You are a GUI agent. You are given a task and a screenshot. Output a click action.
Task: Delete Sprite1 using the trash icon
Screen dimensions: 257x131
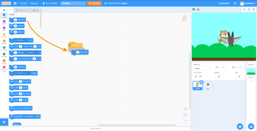[x=201, y=82]
